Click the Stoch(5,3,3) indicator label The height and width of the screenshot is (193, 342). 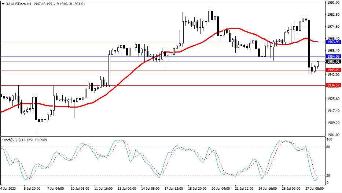(x=11, y=140)
